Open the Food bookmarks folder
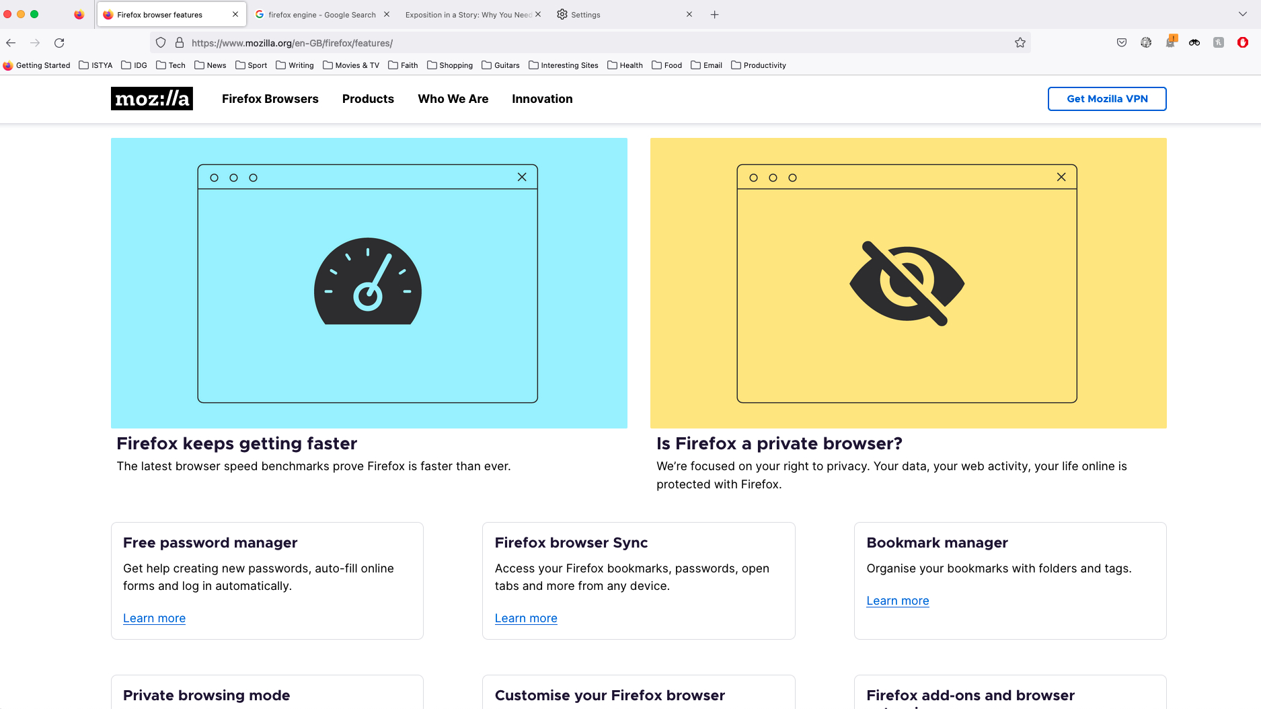Screen dimensions: 1261x709 666,65
